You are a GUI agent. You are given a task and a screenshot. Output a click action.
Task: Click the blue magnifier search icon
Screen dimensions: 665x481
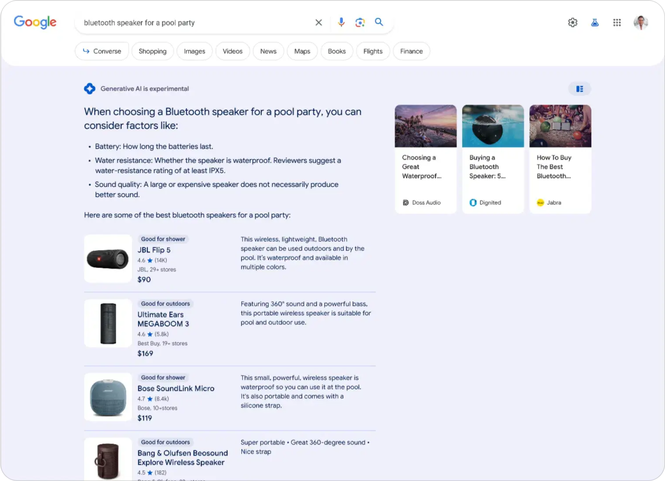coord(379,22)
